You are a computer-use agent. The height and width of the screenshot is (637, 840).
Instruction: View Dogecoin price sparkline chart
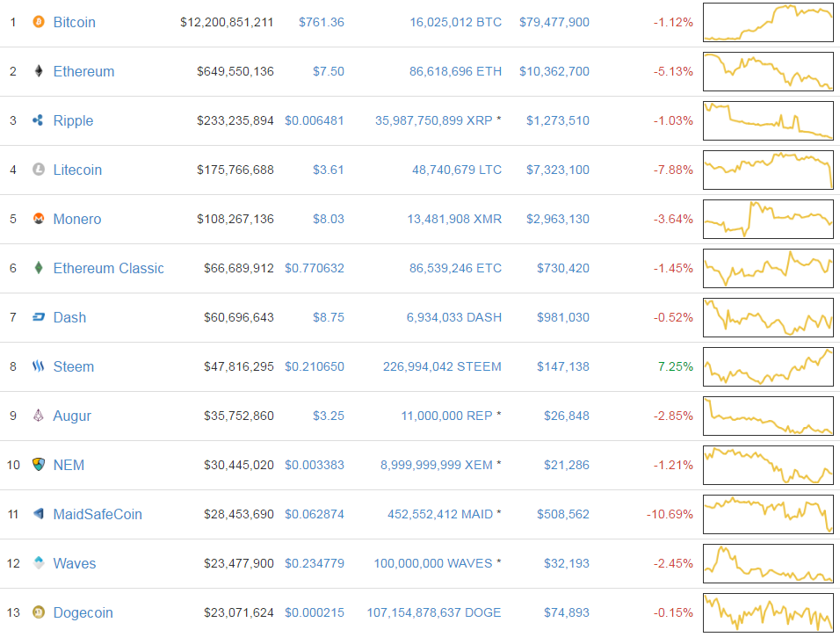[x=768, y=613]
